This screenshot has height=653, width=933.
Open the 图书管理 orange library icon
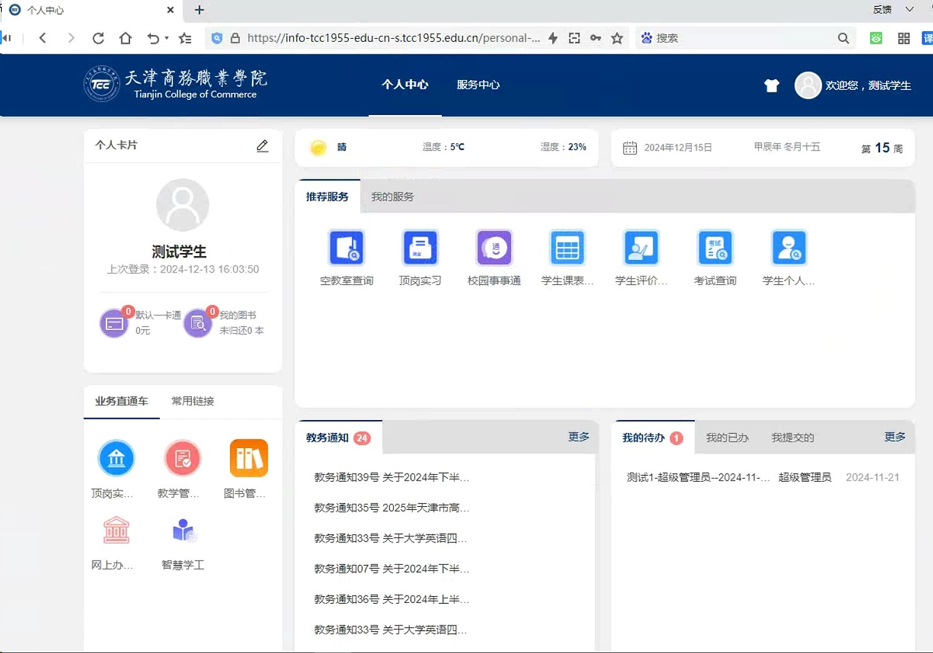coord(249,458)
